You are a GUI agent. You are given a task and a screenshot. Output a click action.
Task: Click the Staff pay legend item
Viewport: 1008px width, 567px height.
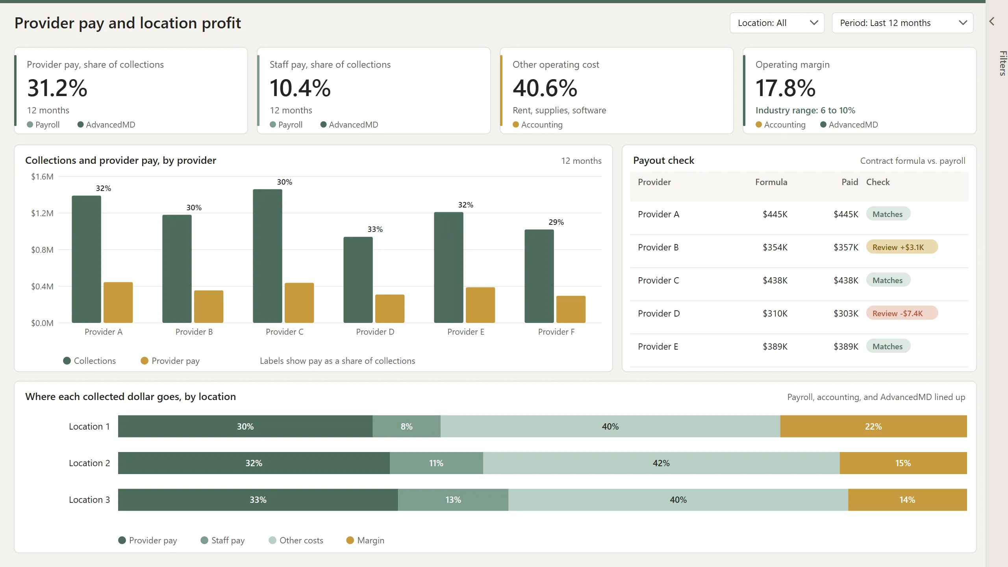222,540
